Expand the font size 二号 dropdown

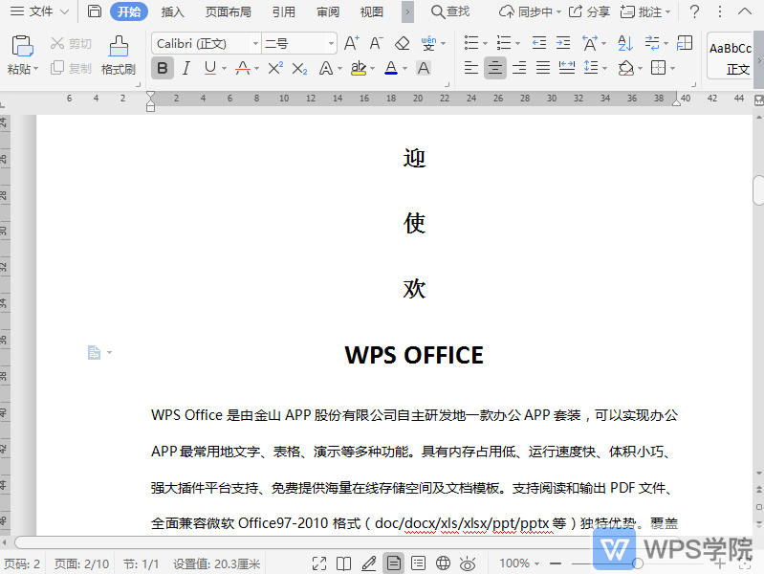coord(331,44)
